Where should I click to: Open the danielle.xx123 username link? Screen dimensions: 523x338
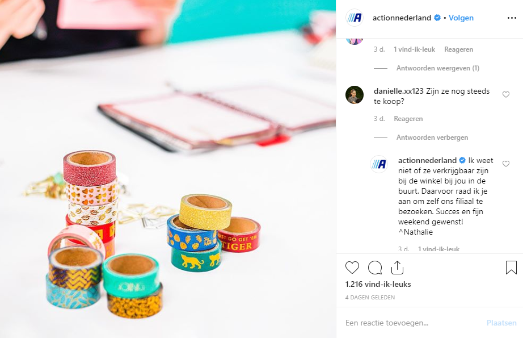pyautogui.click(x=399, y=91)
